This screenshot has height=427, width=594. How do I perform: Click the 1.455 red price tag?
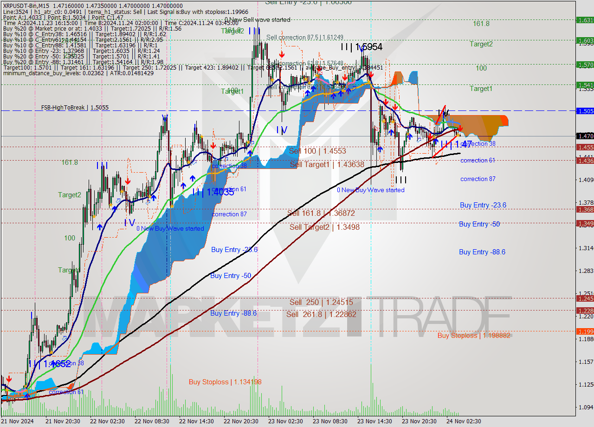pos(585,147)
